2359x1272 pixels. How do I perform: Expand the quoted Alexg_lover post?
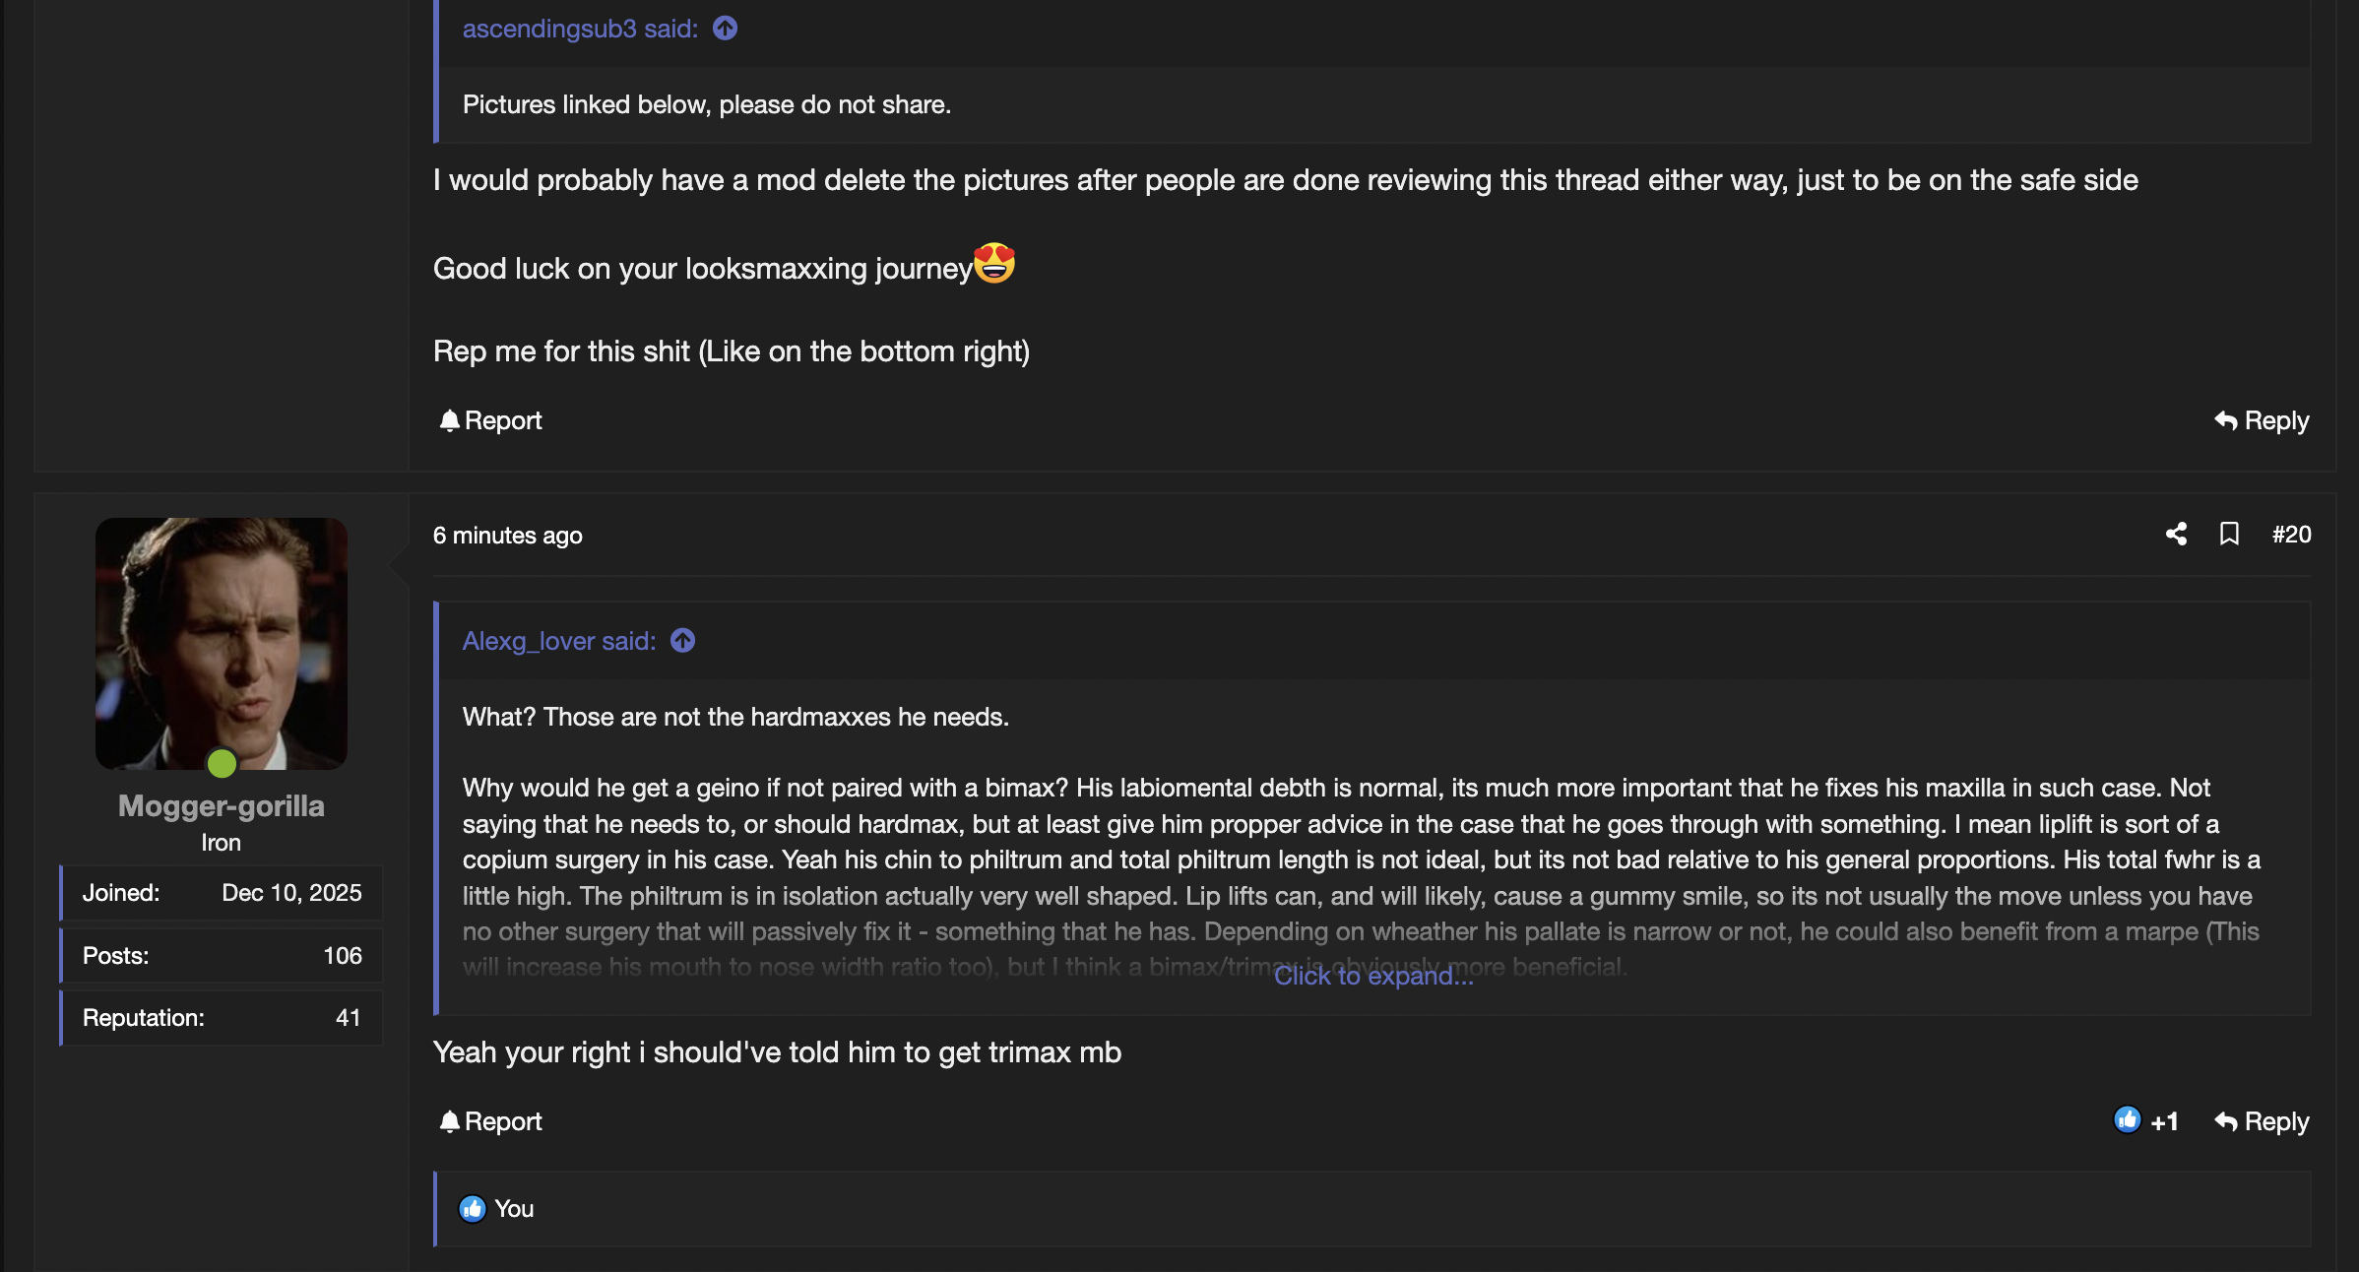[x=1373, y=976]
